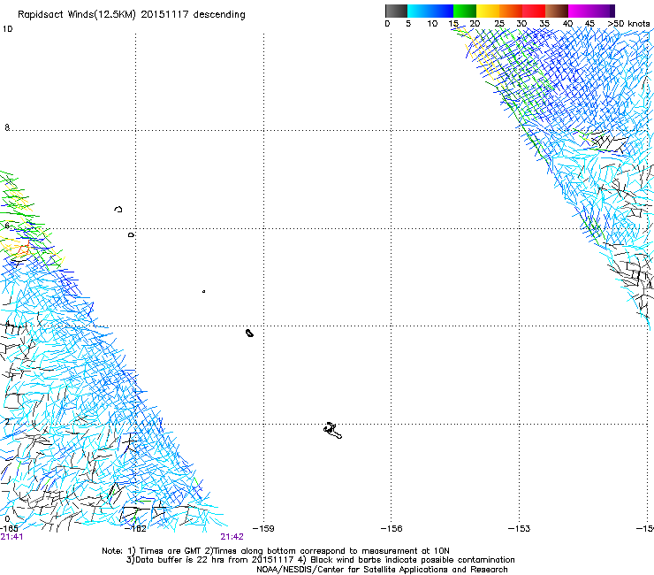Click the cyan-to-blue legend gradient segment

coord(430,11)
